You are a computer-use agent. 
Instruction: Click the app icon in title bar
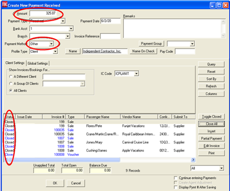(x=4, y=5)
